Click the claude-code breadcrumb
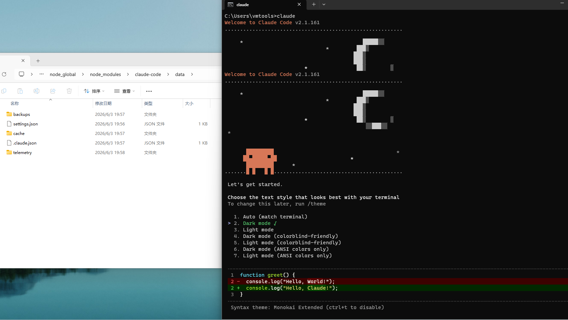 click(x=148, y=74)
